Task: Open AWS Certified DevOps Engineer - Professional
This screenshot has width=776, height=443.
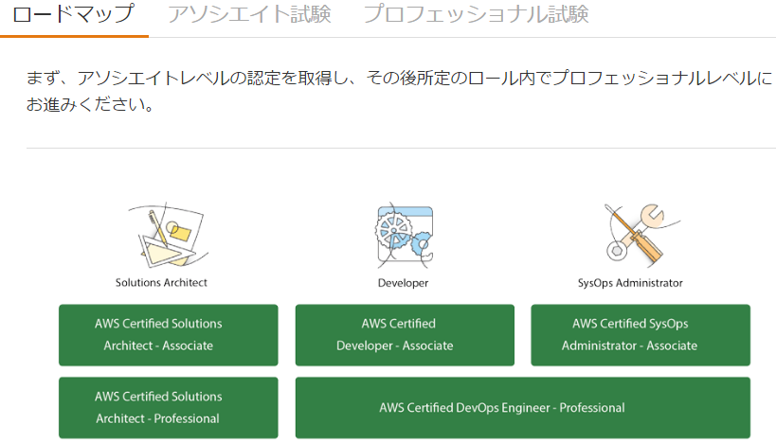Action: point(522,407)
